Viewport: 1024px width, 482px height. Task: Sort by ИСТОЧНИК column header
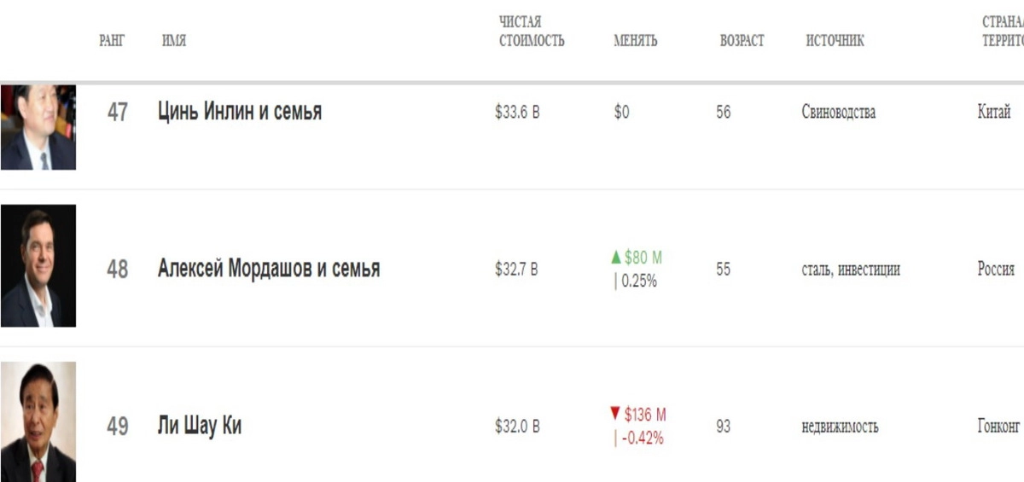pyautogui.click(x=835, y=40)
